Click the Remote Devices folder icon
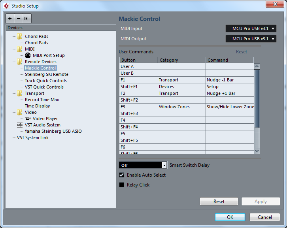 click(20, 62)
